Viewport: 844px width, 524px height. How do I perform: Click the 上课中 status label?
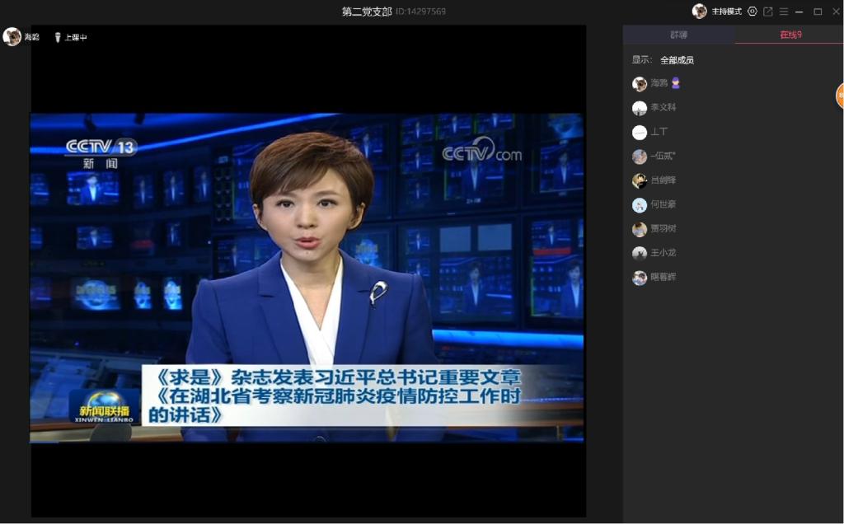point(76,38)
